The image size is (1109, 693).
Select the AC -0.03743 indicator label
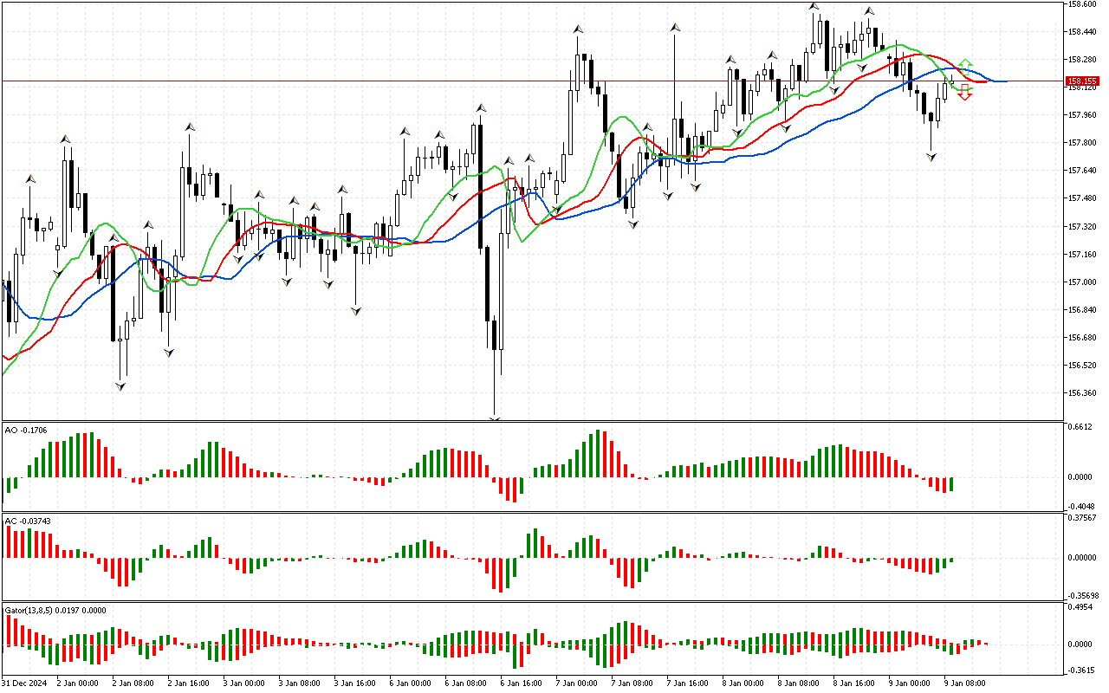click(x=28, y=521)
